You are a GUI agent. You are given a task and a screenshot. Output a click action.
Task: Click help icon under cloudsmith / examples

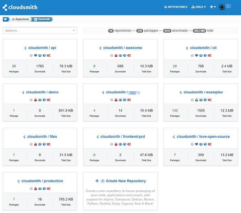pyautogui.click(x=192, y=100)
